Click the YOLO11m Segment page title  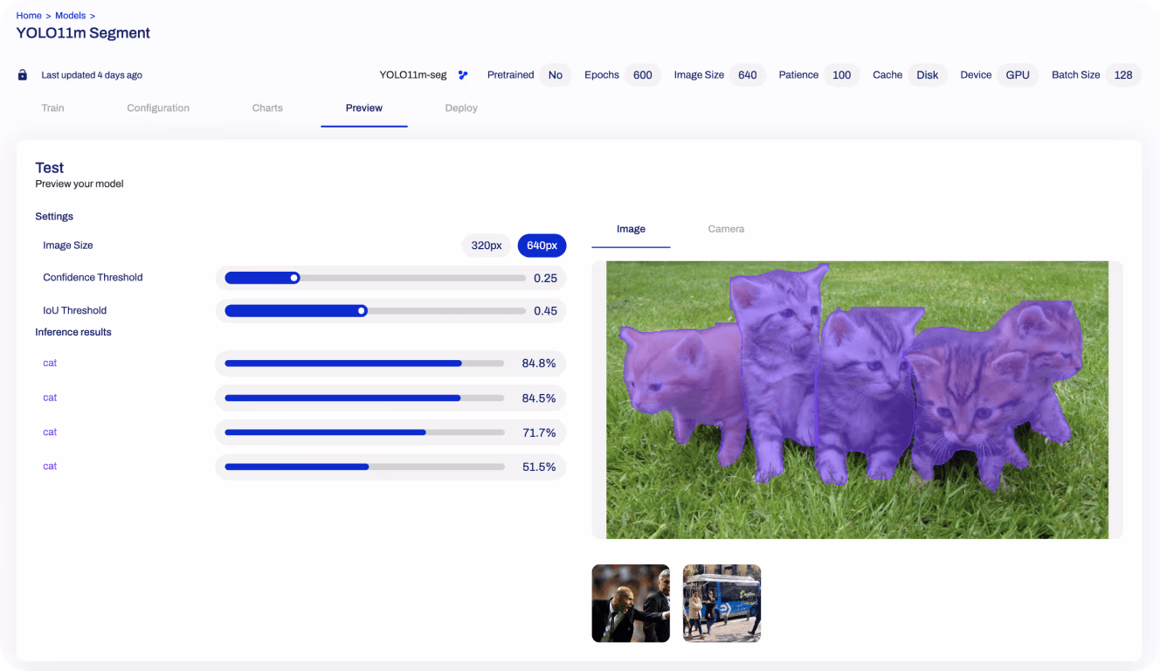pos(83,33)
